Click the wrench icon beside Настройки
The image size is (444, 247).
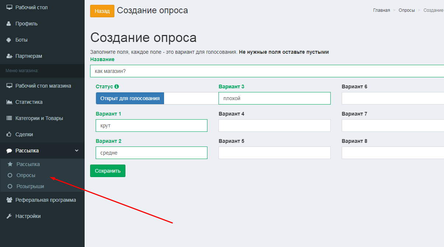[x=10, y=216]
